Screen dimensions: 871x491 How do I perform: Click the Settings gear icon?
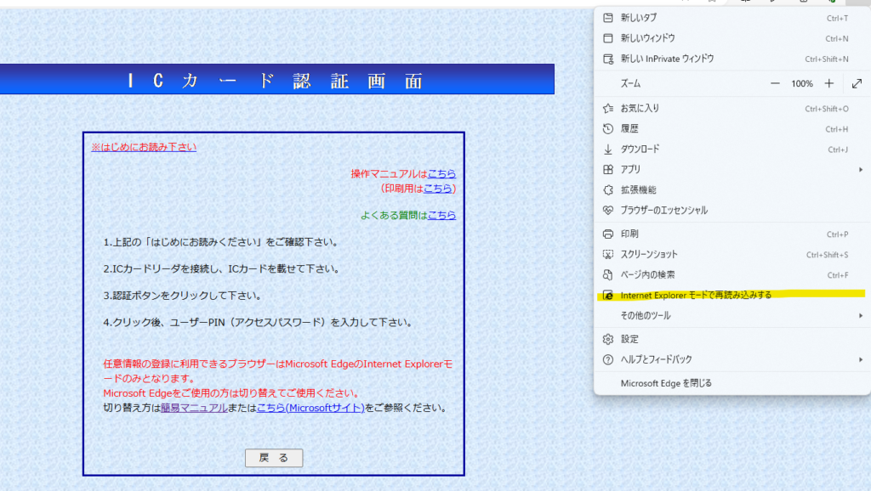tap(607, 339)
